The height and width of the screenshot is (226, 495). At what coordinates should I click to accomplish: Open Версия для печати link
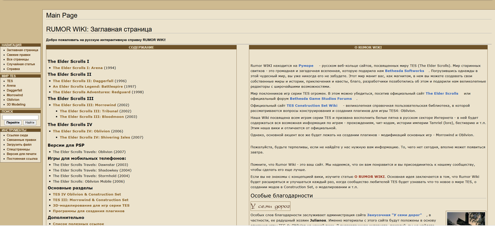(x=21, y=154)
